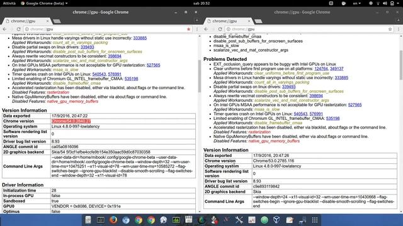Open link 535198 in right window

click(333, 119)
